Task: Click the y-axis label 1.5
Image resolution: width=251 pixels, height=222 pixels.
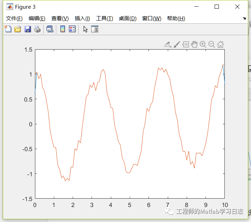Action: tap(28, 50)
